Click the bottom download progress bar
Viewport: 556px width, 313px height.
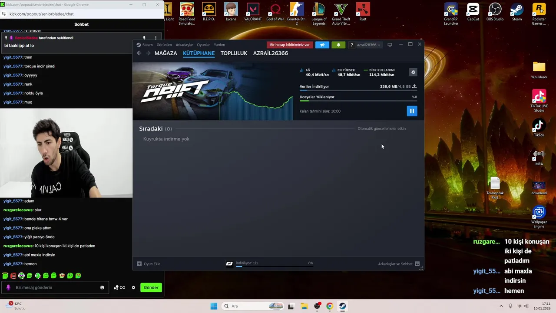click(x=275, y=266)
